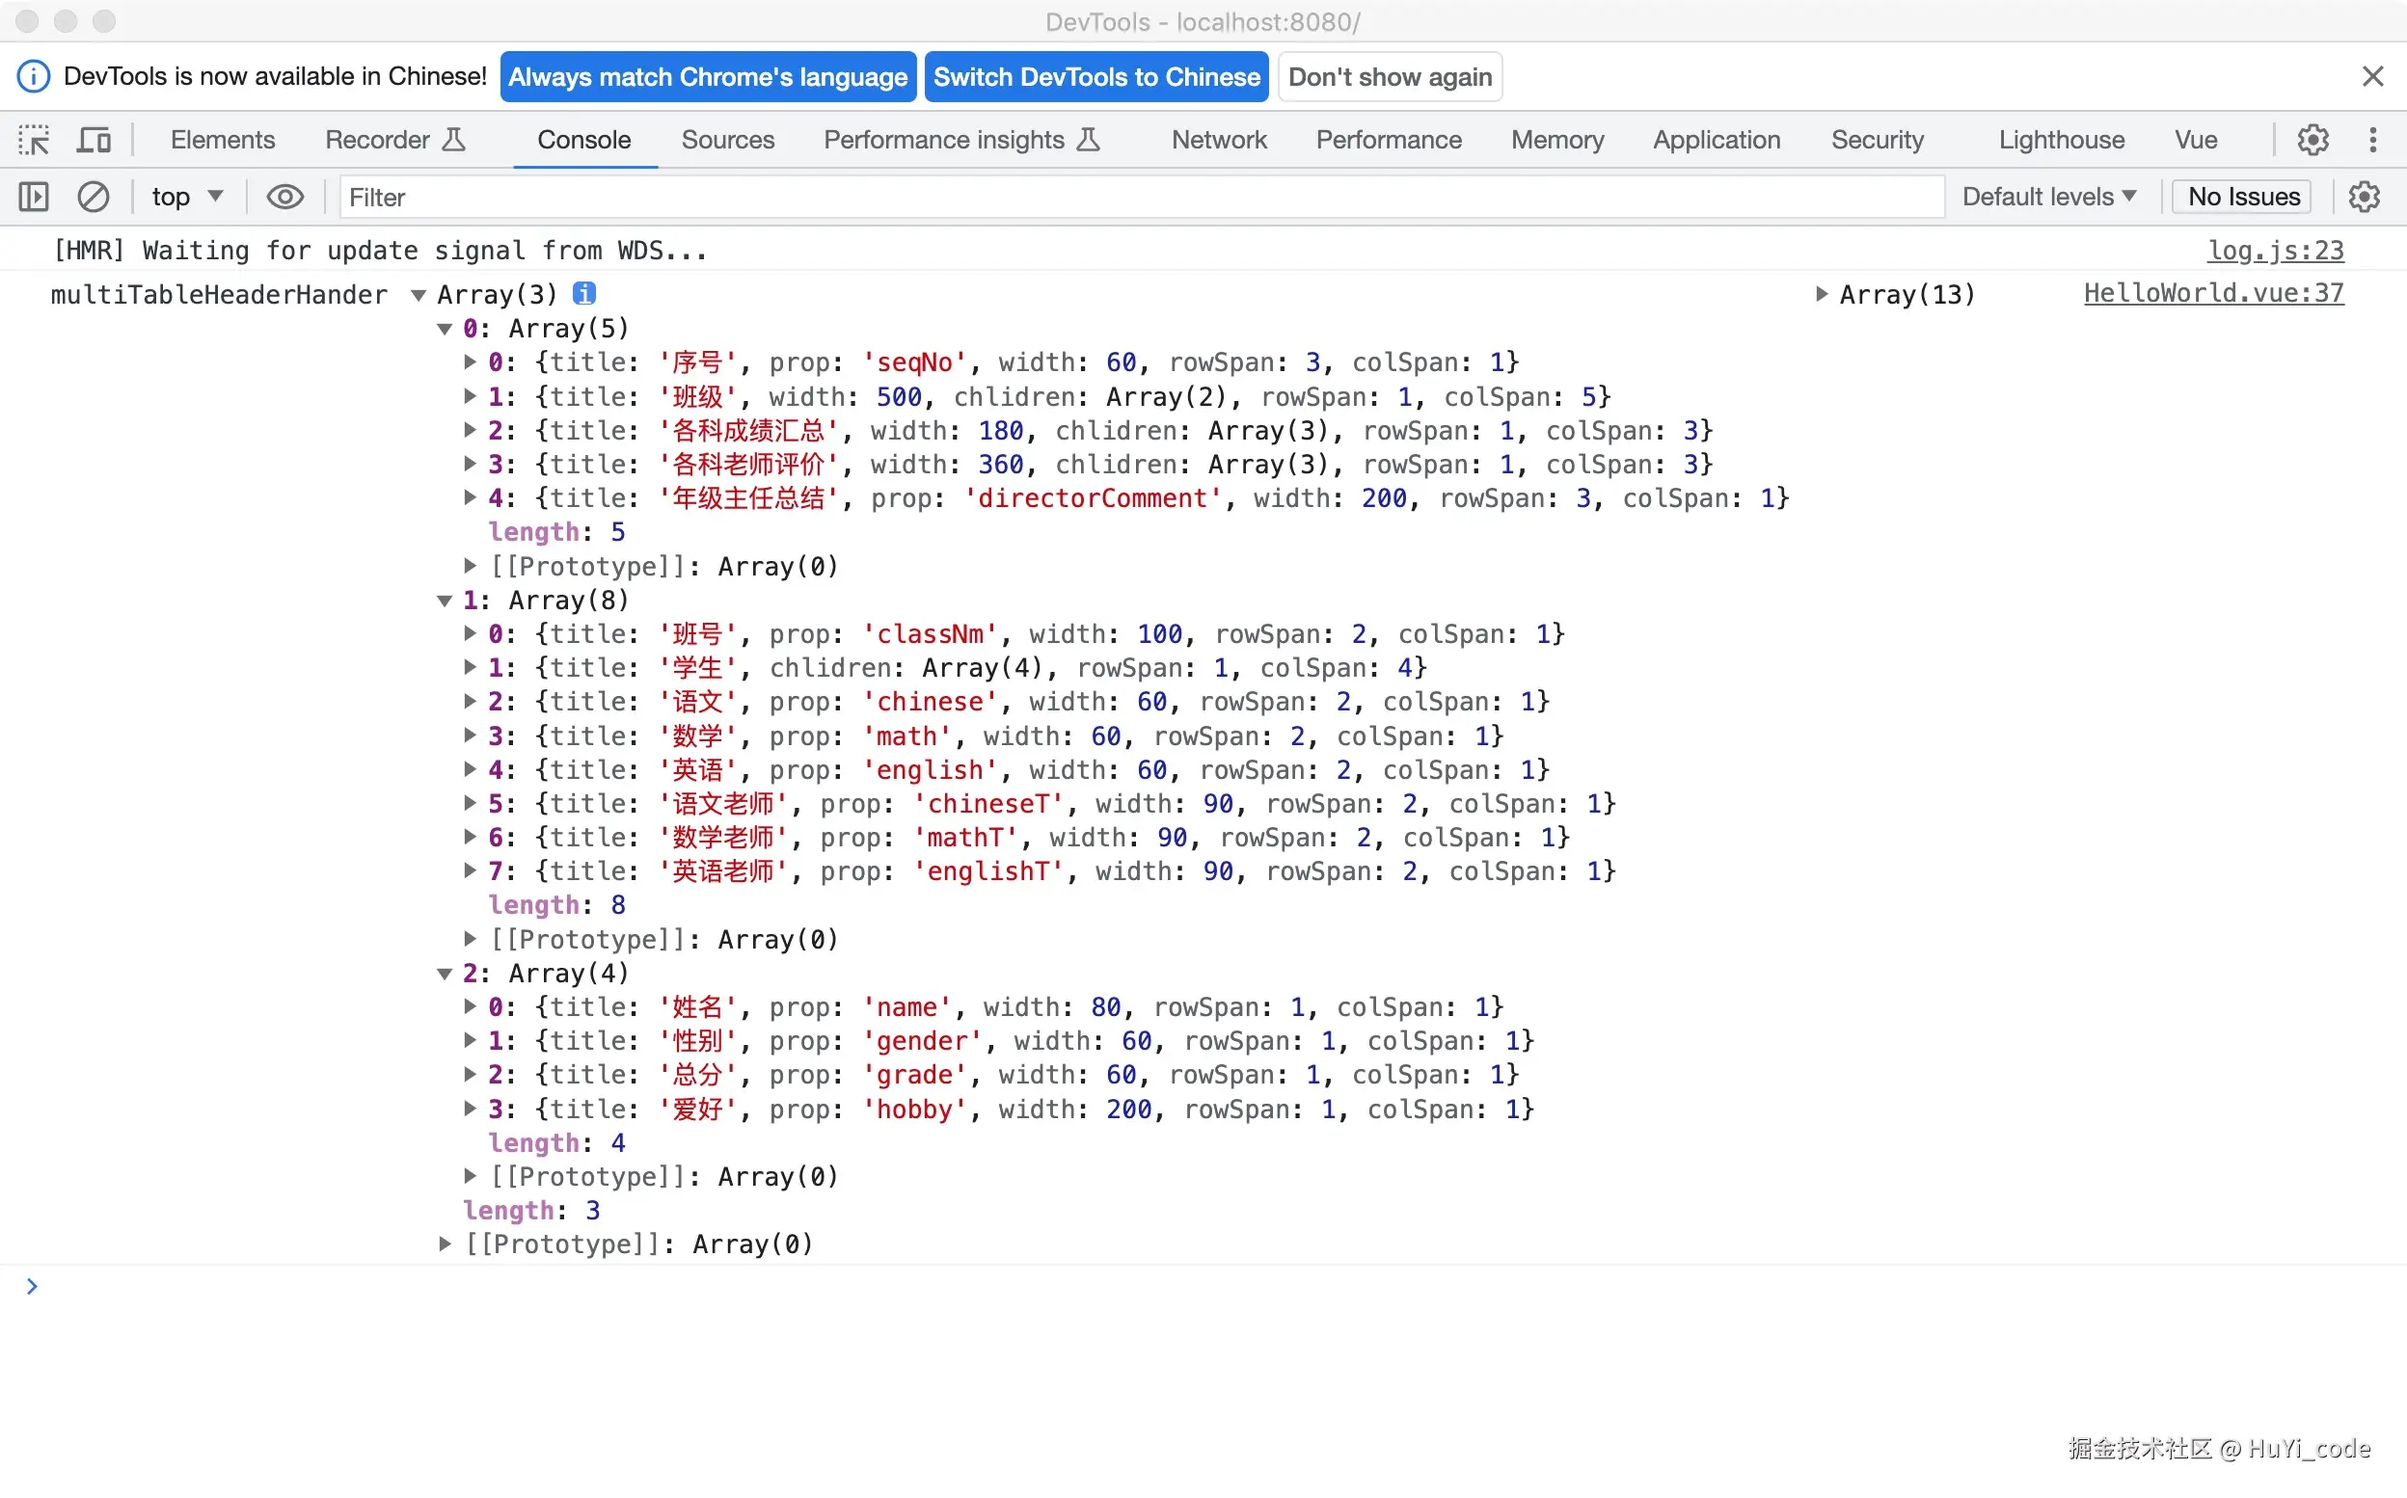This screenshot has width=2407, height=1498.
Task: Open the Default levels dropdown
Action: (2048, 197)
